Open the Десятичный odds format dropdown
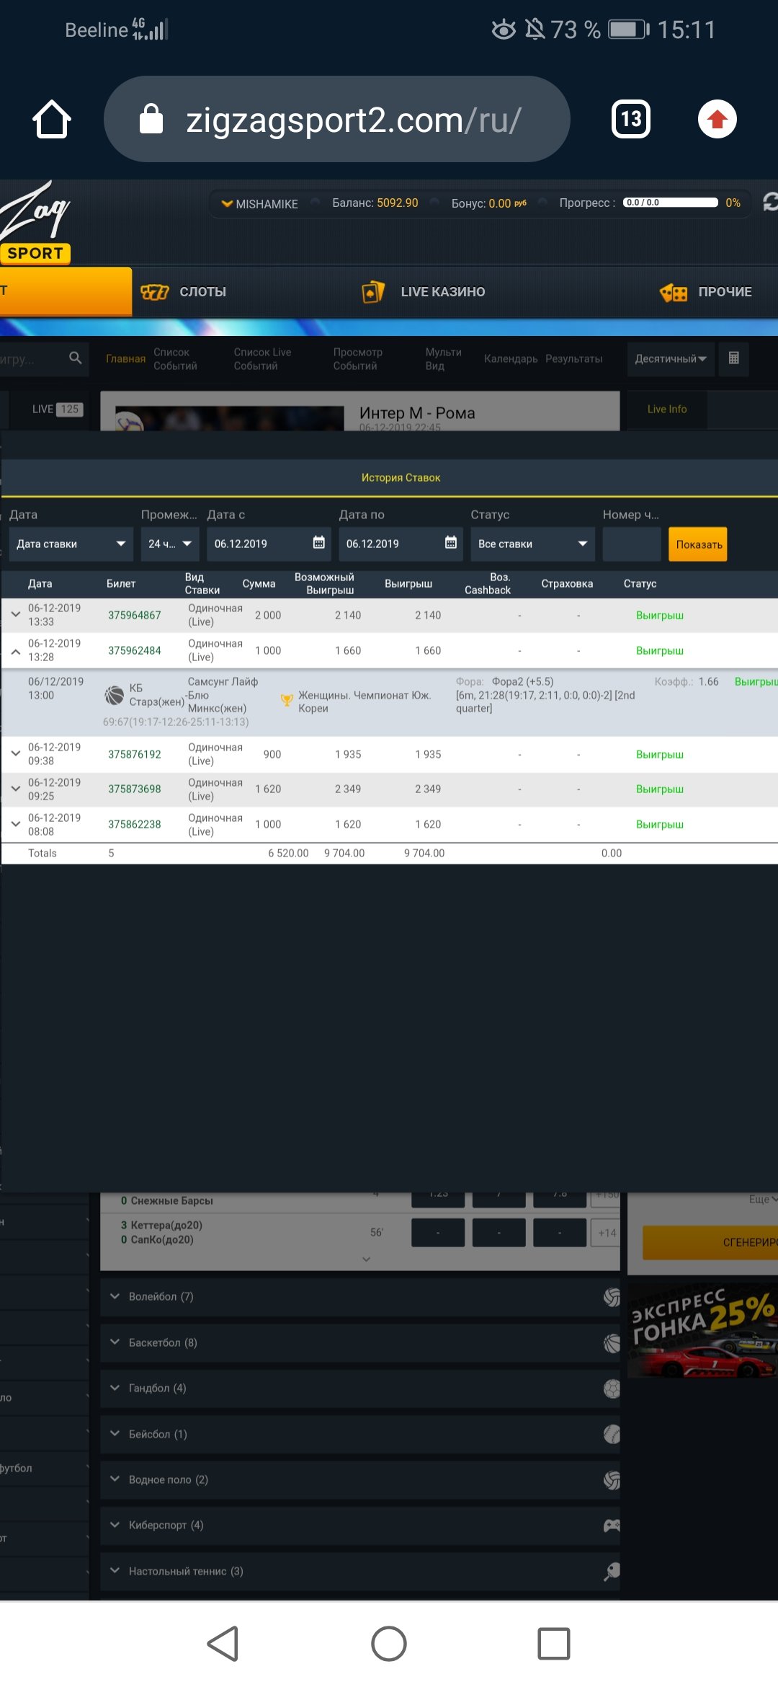The image size is (778, 1687). click(x=670, y=358)
